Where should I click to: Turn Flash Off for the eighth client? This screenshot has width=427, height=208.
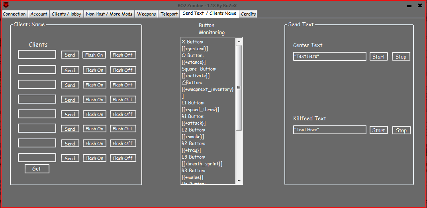123,158
